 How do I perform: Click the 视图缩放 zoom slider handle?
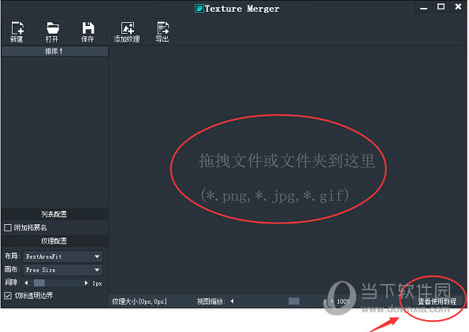(294, 301)
